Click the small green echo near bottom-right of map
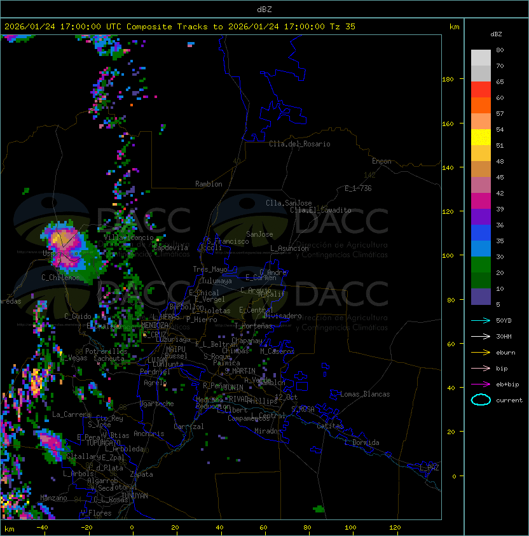This screenshot has height=536, width=529. point(319,509)
